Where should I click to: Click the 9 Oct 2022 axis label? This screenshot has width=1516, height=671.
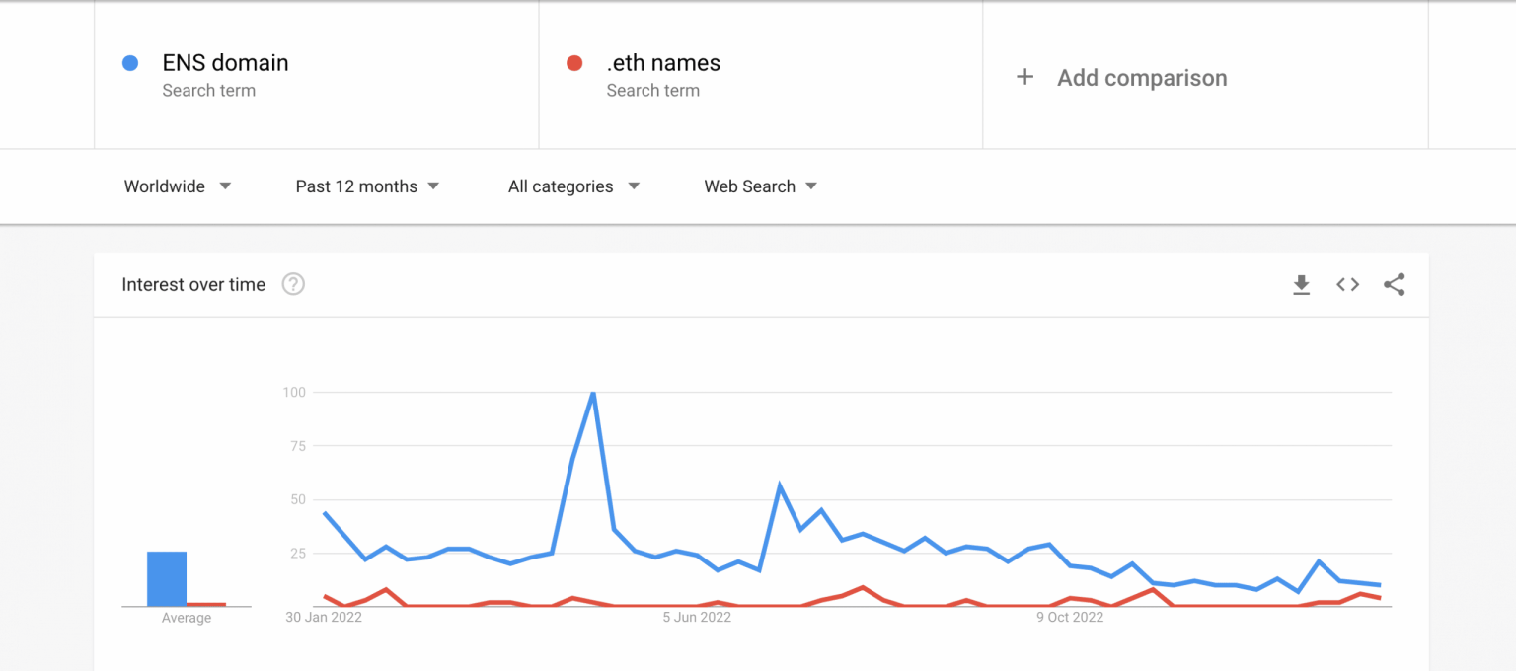click(1069, 618)
